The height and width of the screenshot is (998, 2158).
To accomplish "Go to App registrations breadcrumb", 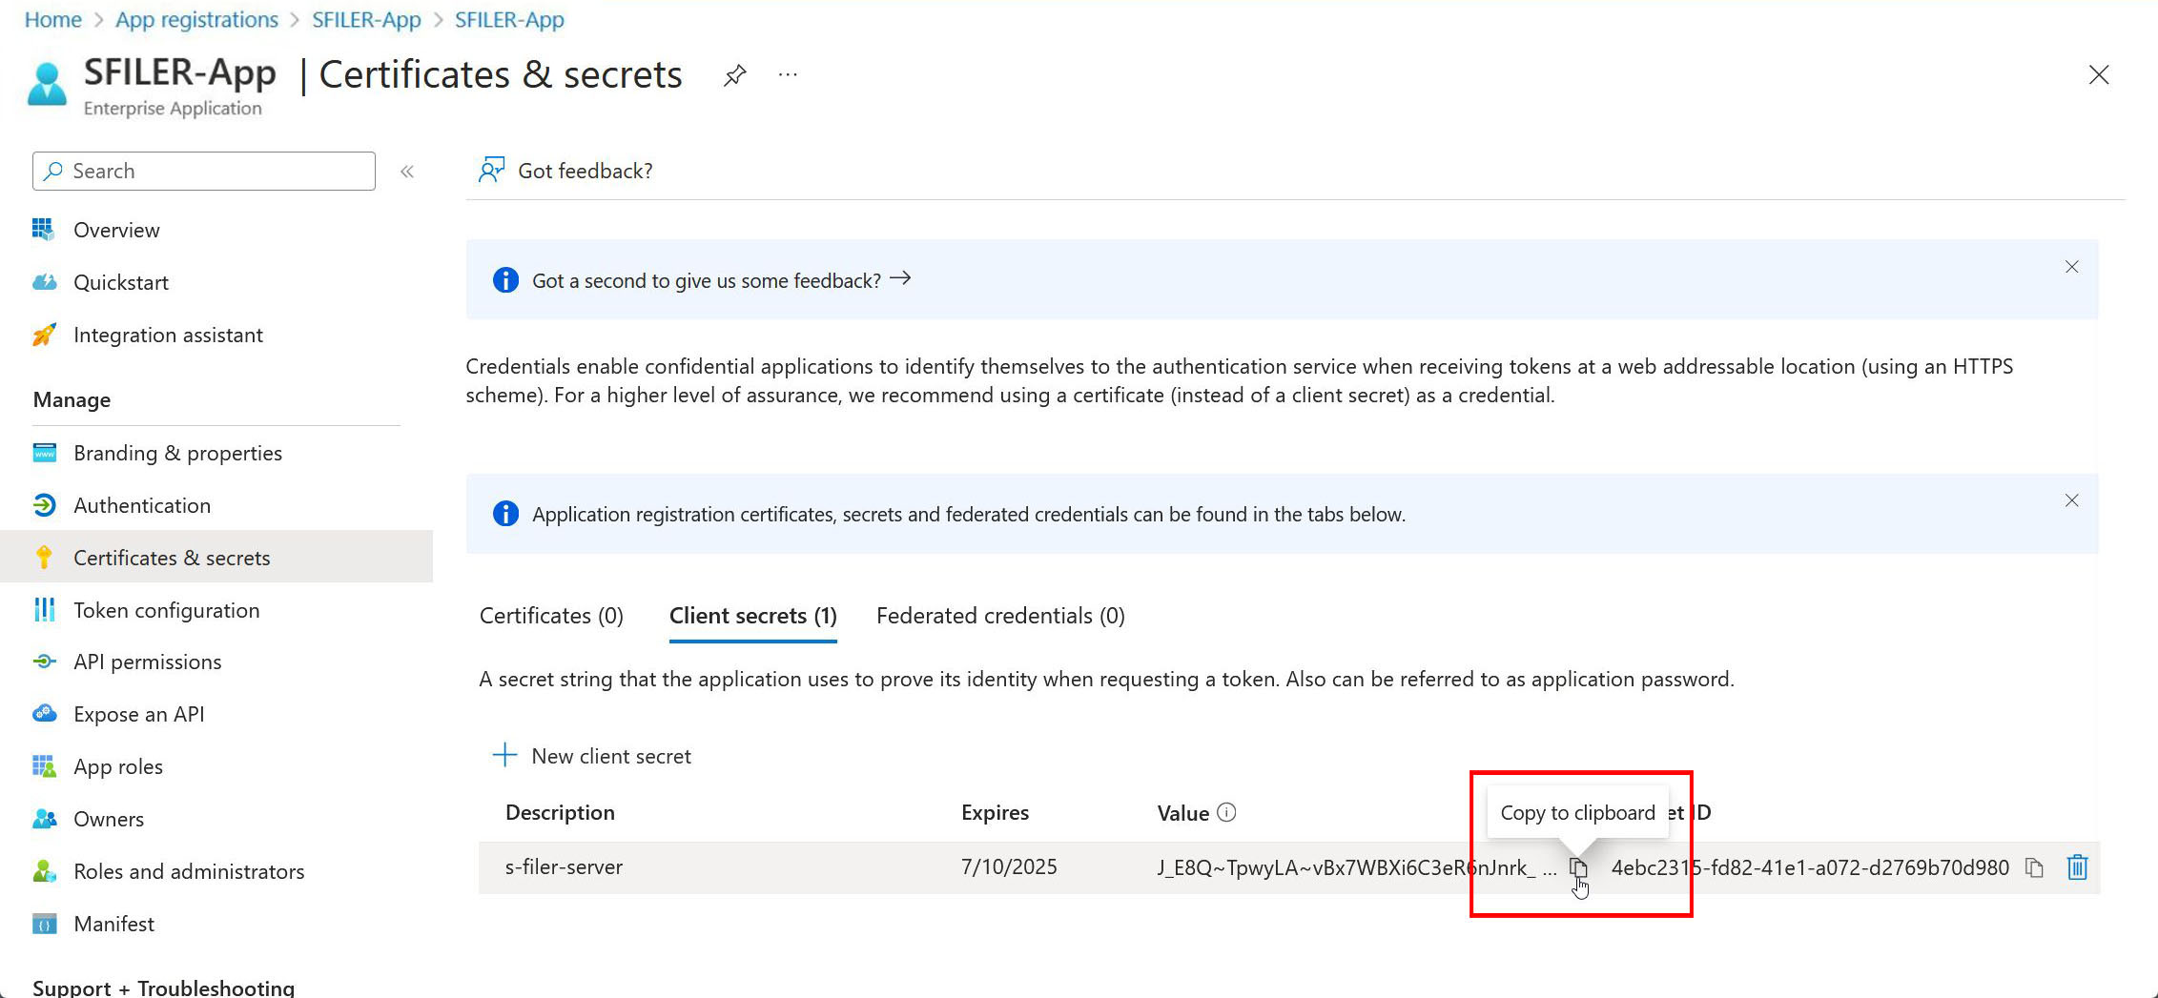I will (x=196, y=19).
